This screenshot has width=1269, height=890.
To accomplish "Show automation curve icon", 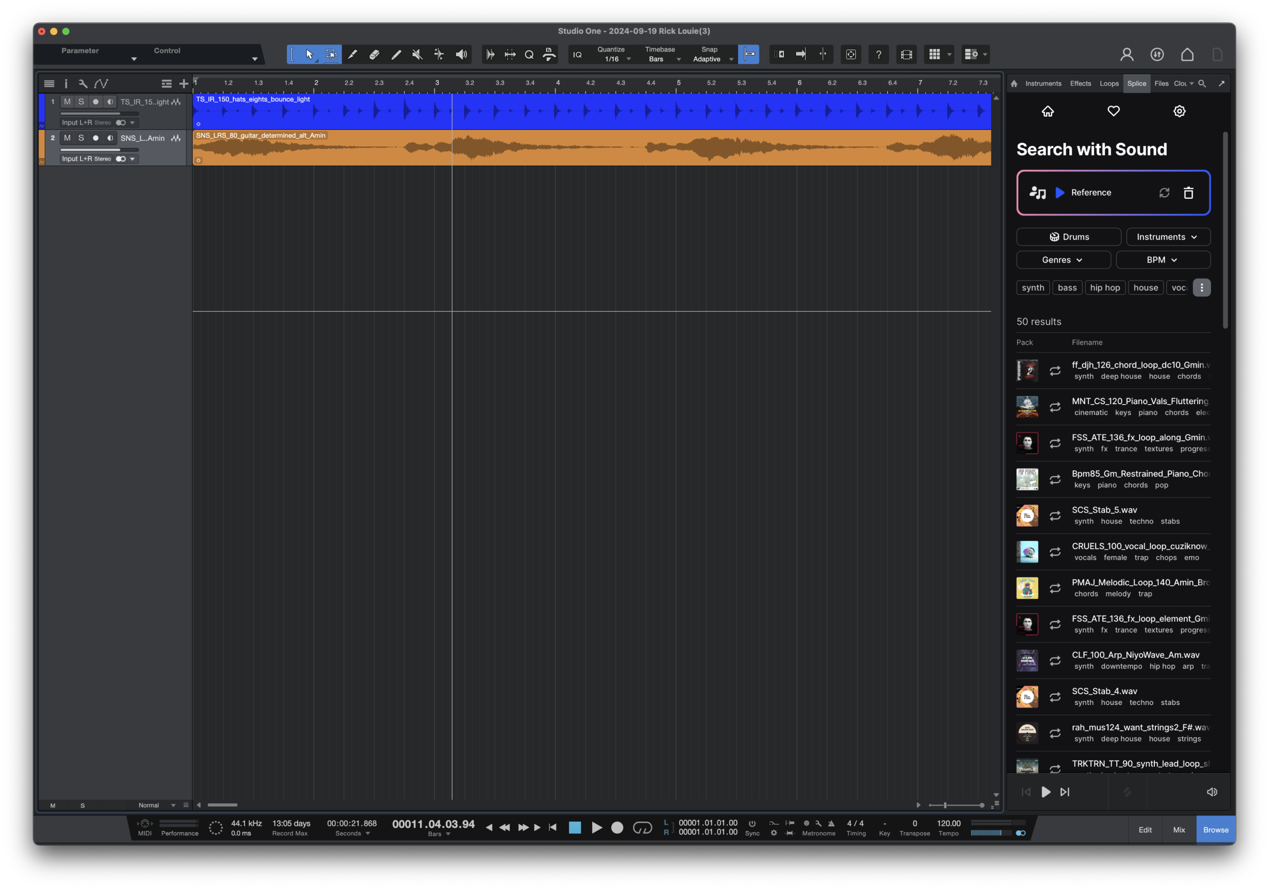I will [100, 84].
